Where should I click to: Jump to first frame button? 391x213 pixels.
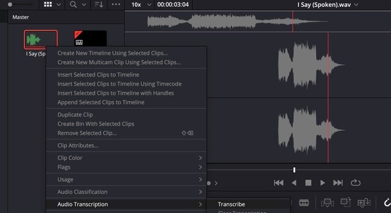[x=279, y=183]
